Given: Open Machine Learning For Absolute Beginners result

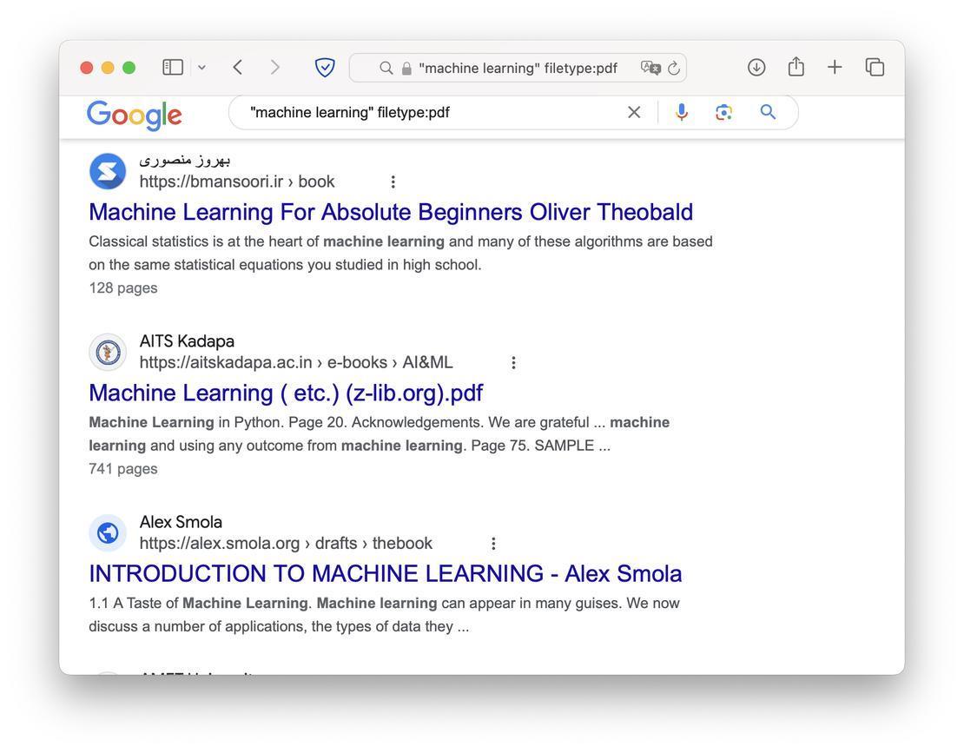Looking at the screenshot, I should click(391, 212).
